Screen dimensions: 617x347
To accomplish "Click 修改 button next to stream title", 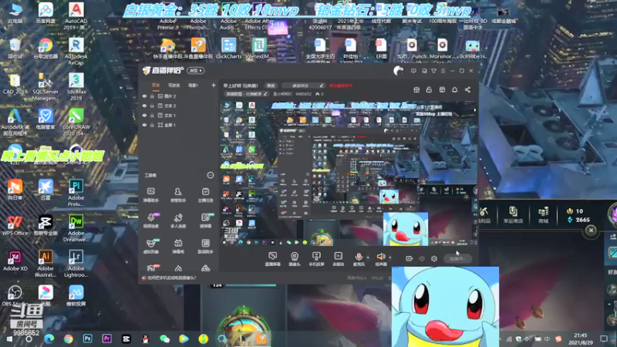I will tap(271, 86).
